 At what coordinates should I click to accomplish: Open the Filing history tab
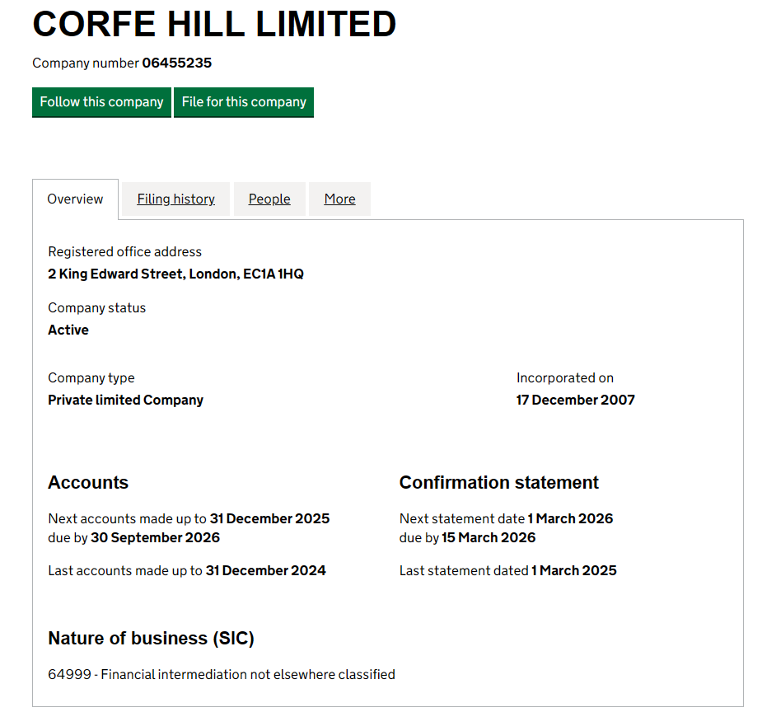tap(175, 199)
